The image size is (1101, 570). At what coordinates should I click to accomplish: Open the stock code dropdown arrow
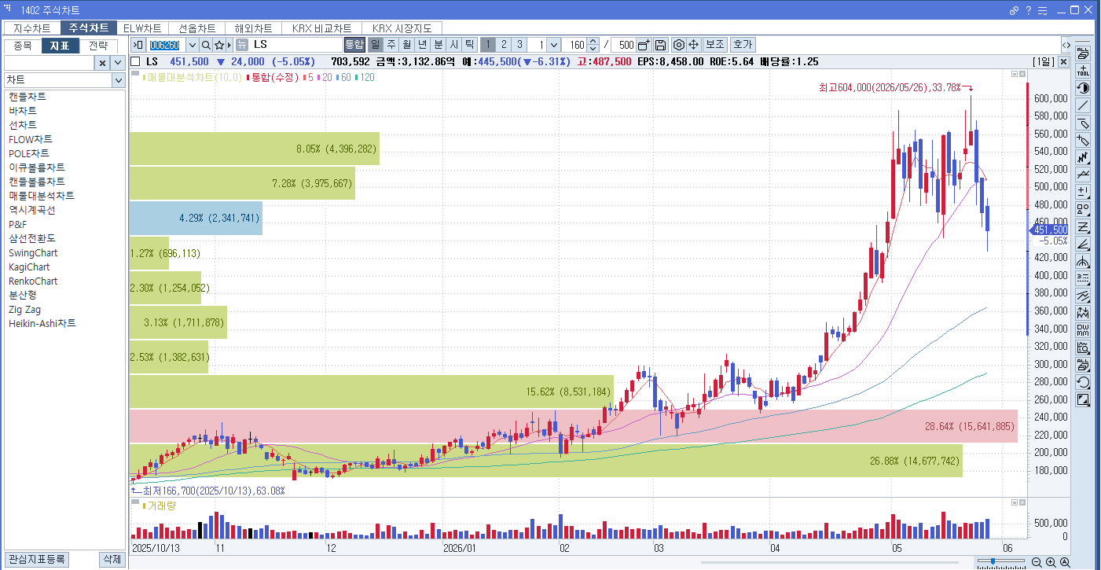click(192, 45)
